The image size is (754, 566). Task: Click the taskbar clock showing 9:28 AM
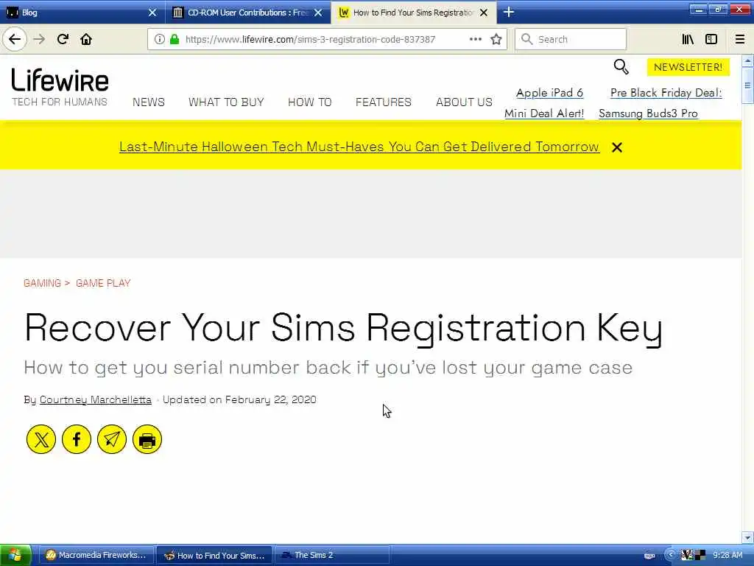727,555
